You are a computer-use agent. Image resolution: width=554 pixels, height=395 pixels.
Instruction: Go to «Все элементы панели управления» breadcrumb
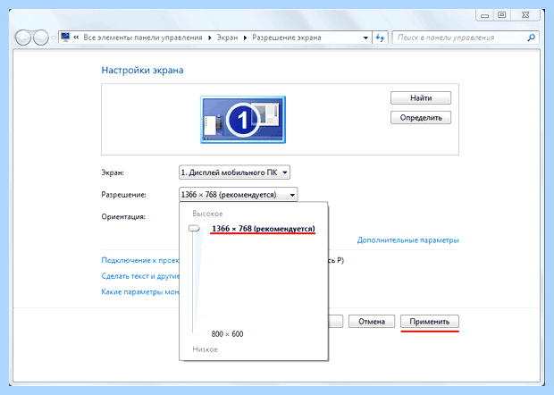click(x=143, y=38)
